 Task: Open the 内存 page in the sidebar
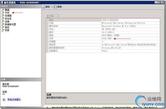(x=7, y=13)
